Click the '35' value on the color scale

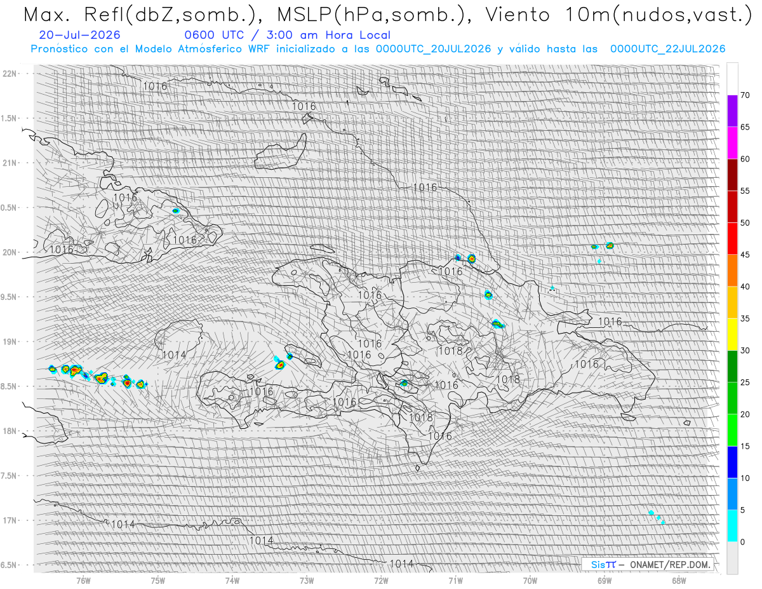pos(745,318)
